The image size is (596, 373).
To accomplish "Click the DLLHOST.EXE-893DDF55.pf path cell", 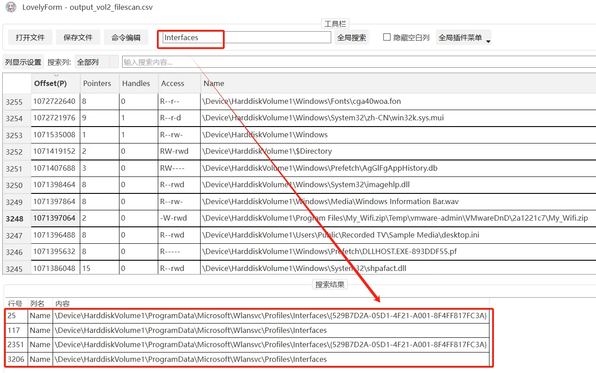I will coord(398,251).
